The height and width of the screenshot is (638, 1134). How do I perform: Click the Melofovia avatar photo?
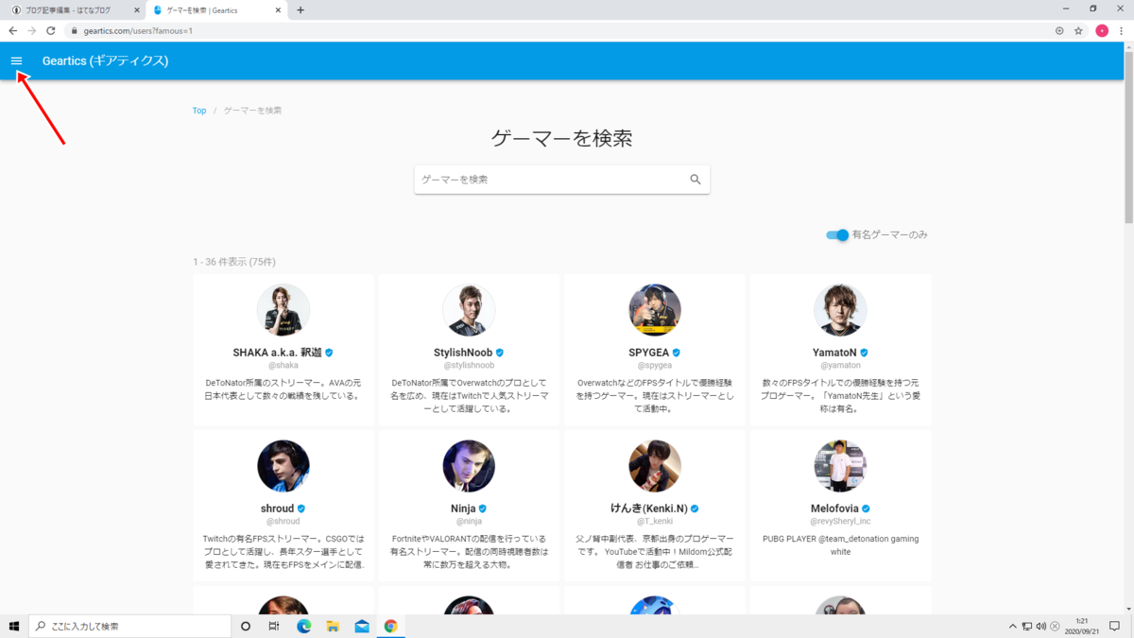(840, 466)
